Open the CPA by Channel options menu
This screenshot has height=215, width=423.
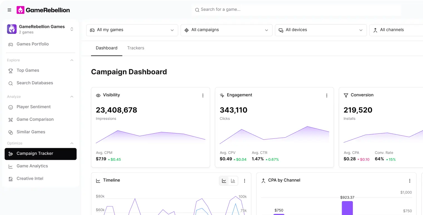point(410,181)
